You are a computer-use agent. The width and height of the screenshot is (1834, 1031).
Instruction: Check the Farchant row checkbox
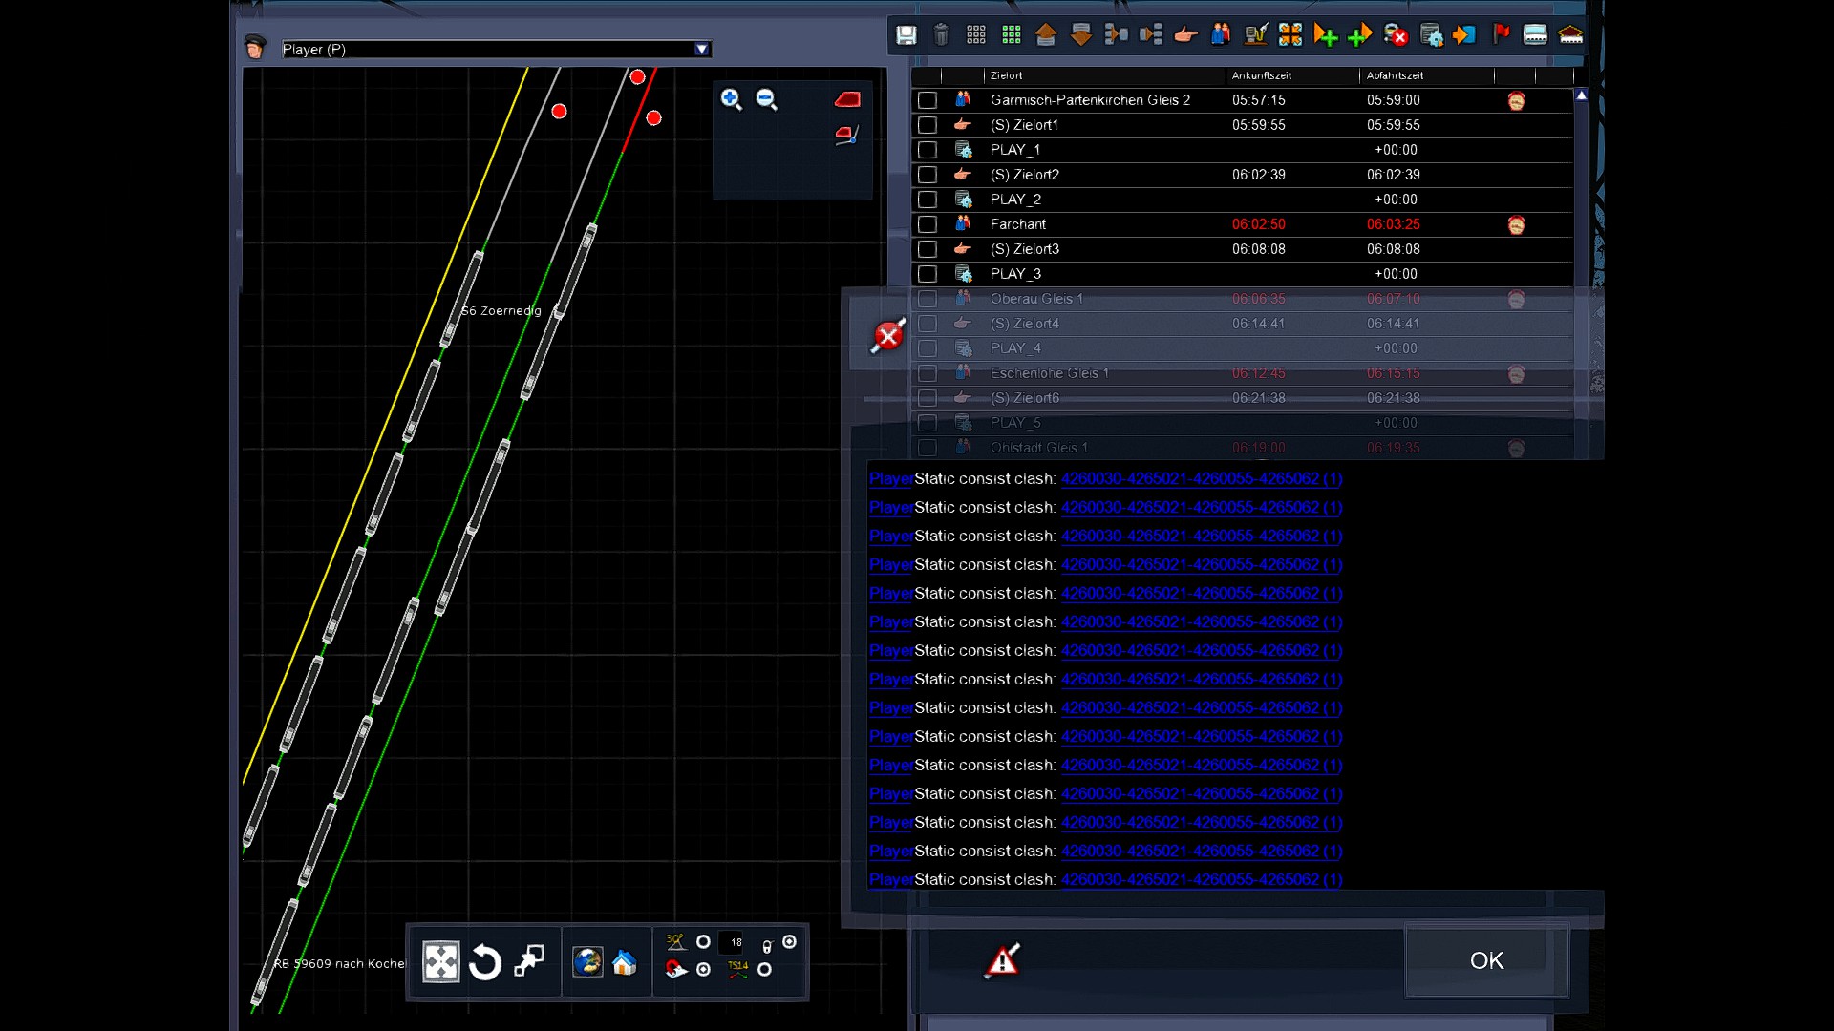pyautogui.click(x=927, y=224)
